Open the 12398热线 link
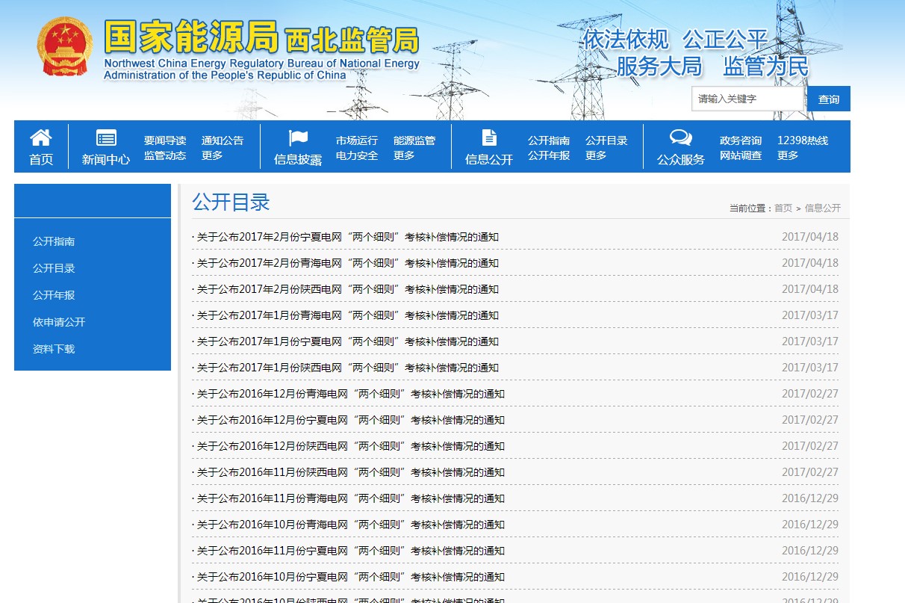This screenshot has height=603, width=905. pyautogui.click(x=803, y=140)
